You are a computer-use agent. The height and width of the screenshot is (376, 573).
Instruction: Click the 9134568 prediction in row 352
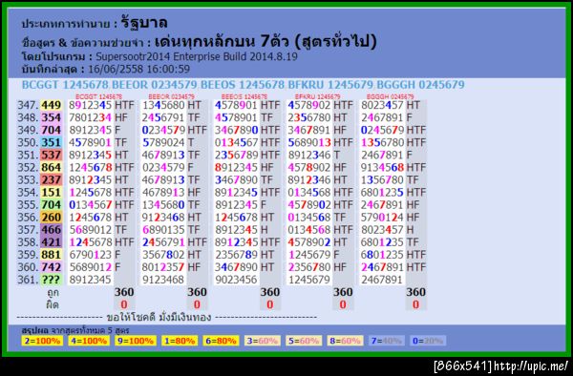(383, 167)
